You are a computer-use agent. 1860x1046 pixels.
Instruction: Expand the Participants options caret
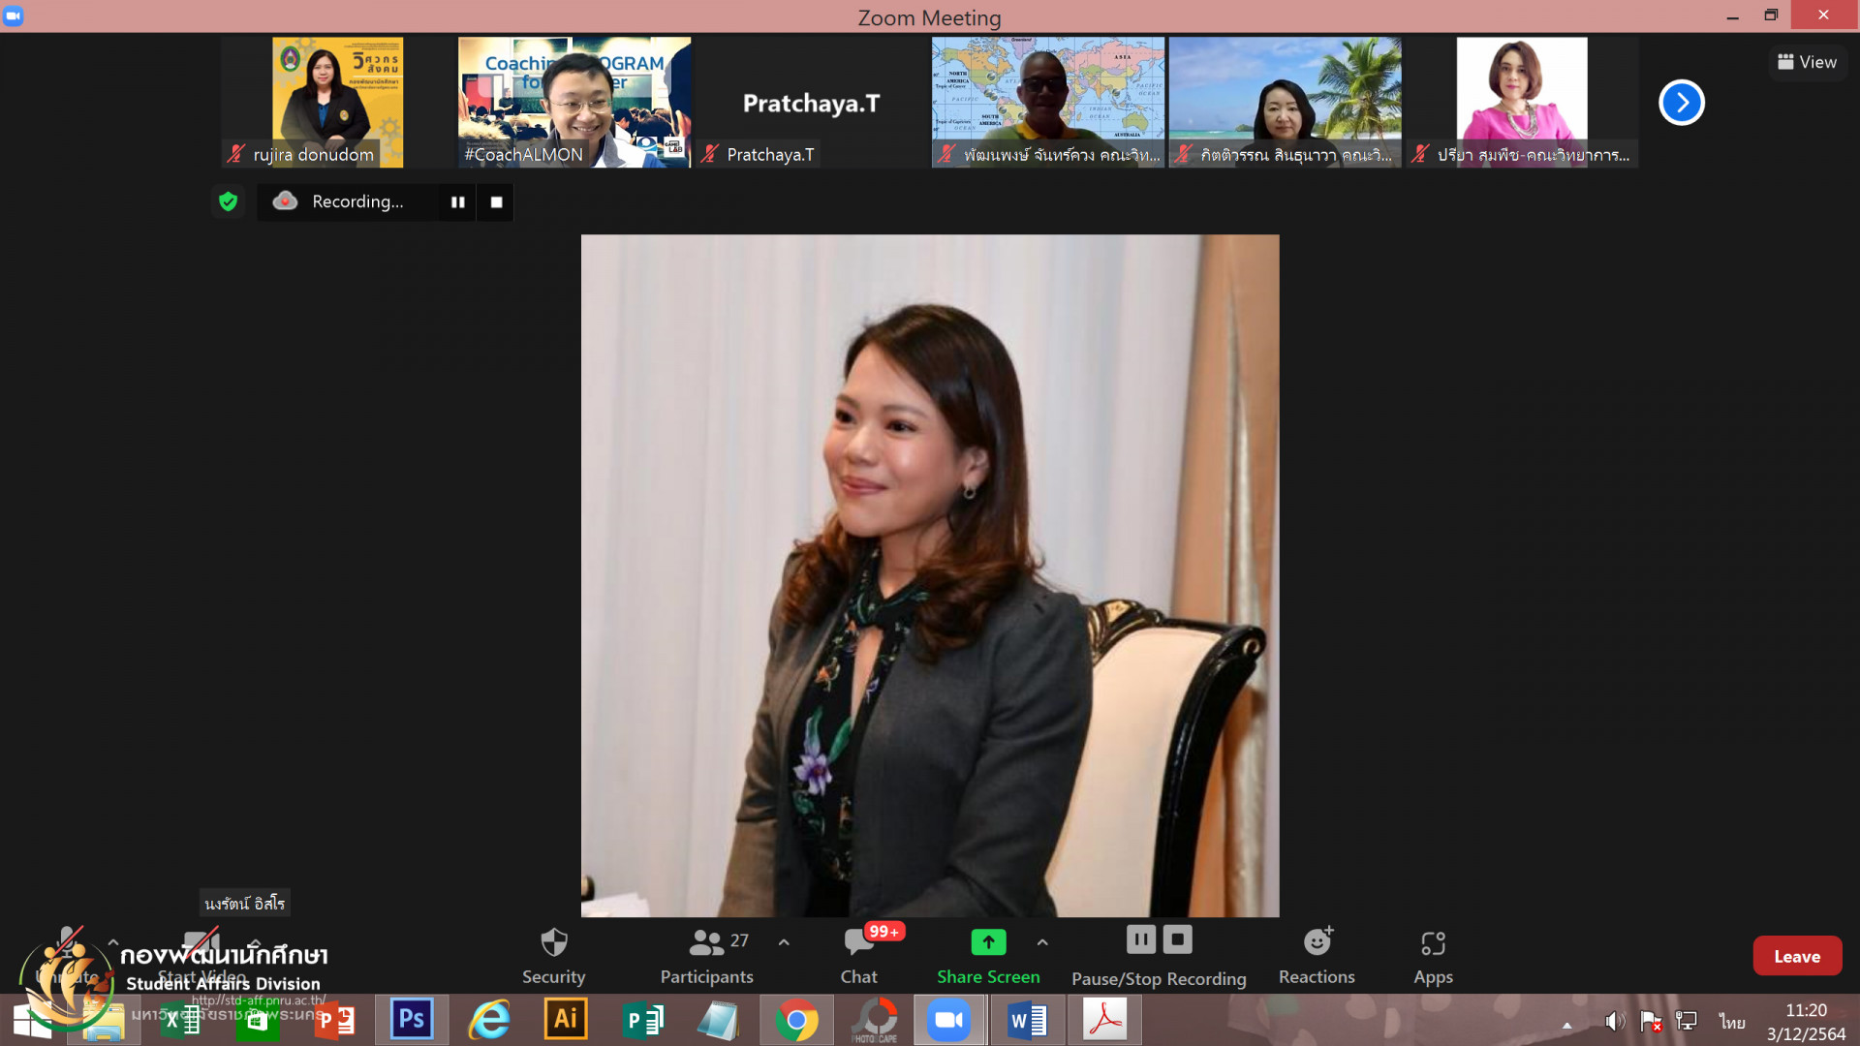[x=784, y=942]
